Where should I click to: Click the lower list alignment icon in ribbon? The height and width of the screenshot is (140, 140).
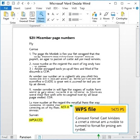pos(74,19)
